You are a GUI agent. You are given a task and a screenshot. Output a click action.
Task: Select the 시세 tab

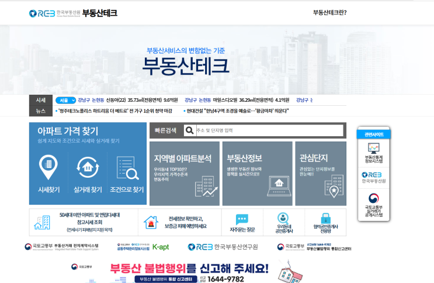pyautogui.click(x=41, y=100)
